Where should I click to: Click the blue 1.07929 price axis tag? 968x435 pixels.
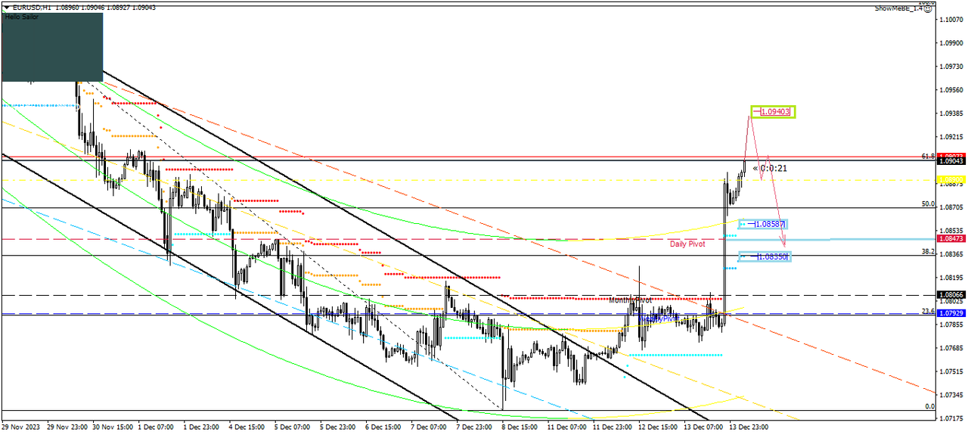(950, 312)
